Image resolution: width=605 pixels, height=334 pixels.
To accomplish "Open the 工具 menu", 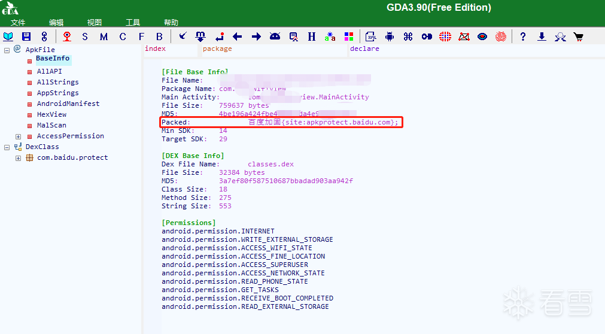I will tap(133, 22).
